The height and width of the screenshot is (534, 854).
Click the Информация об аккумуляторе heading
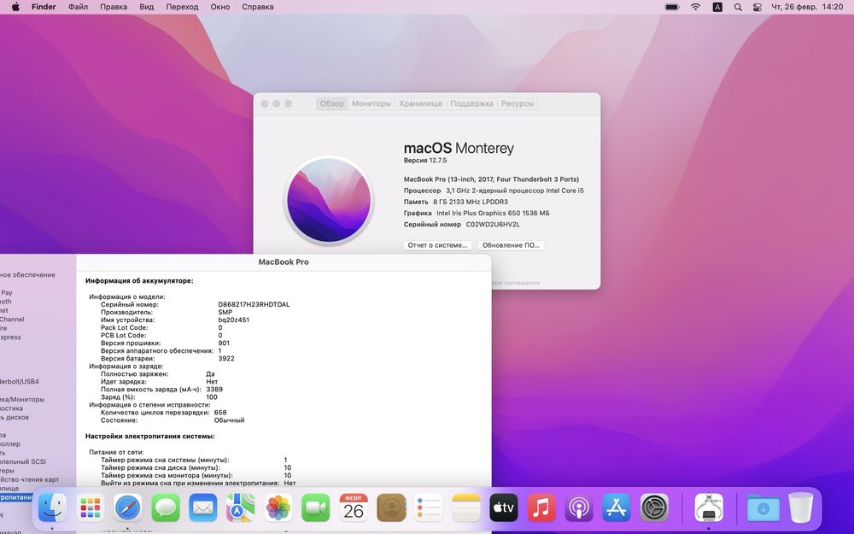point(139,280)
